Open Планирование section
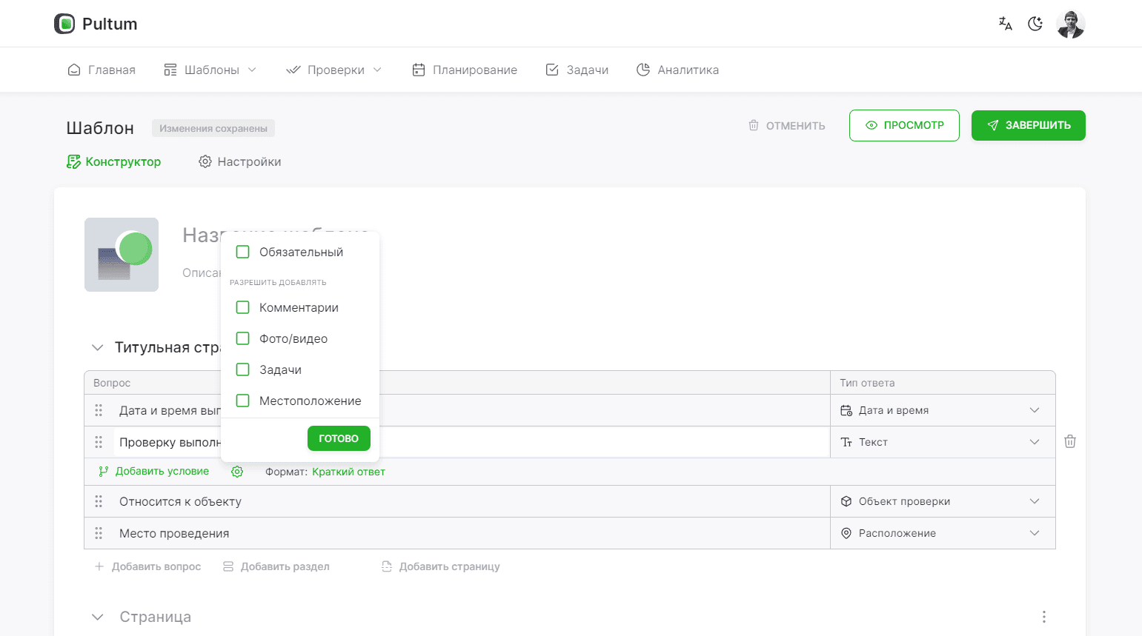The image size is (1142, 636). point(465,70)
